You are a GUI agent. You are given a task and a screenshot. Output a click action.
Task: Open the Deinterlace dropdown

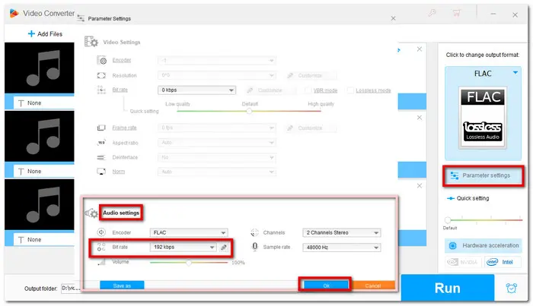coord(216,157)
